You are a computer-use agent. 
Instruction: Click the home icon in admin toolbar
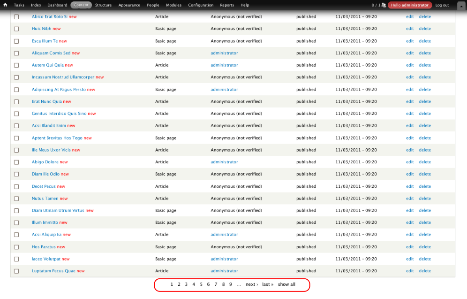pos(5,5)
